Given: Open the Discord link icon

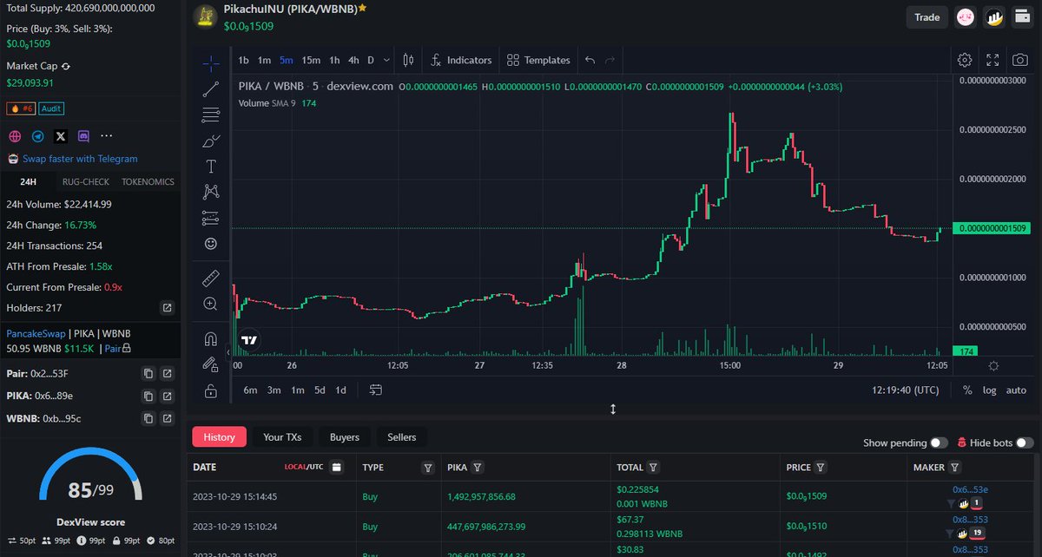Looking at the screenshot, I should pos(83,136).
